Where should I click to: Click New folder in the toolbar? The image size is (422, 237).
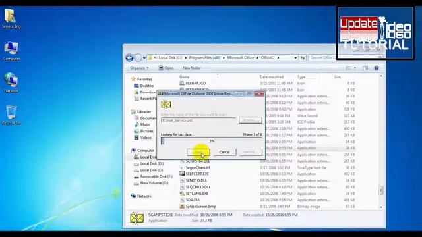[192, 68]
